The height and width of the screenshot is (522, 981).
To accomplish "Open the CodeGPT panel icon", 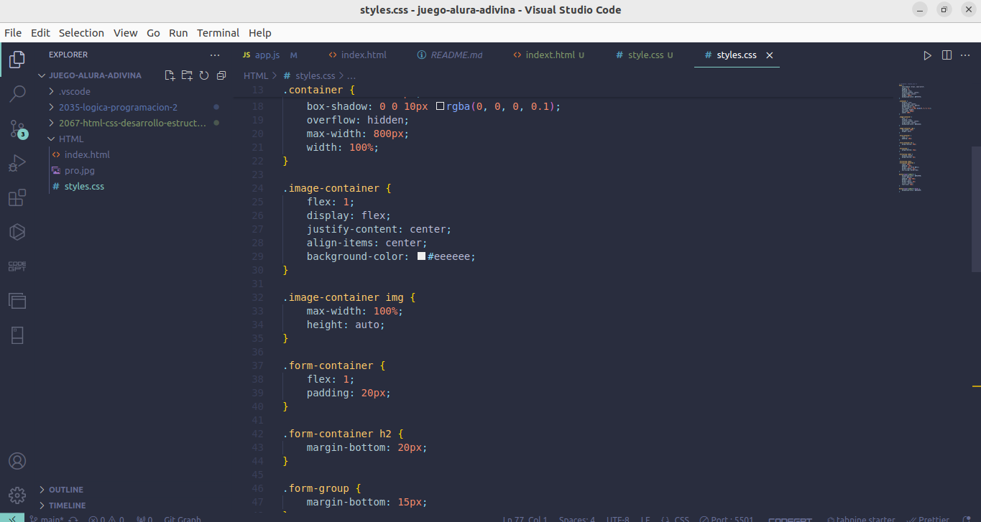I will [x=17, y=266].
